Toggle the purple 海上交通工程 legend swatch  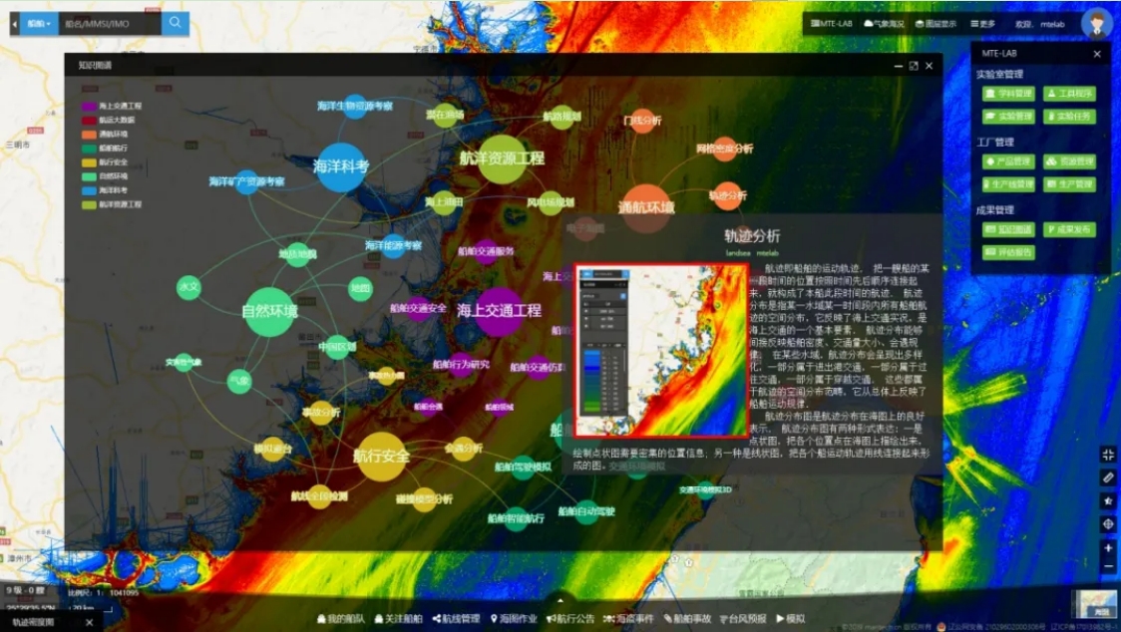tap(89, 105)
